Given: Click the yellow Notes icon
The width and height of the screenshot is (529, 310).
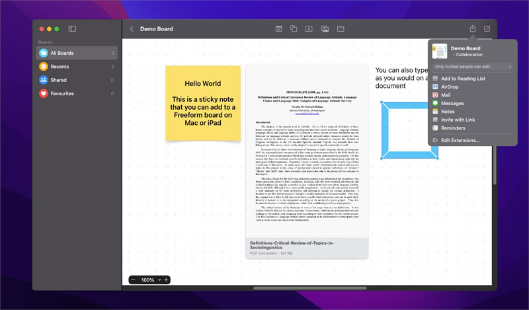Looking at the screenshot, I should click(x=435, y=112).
